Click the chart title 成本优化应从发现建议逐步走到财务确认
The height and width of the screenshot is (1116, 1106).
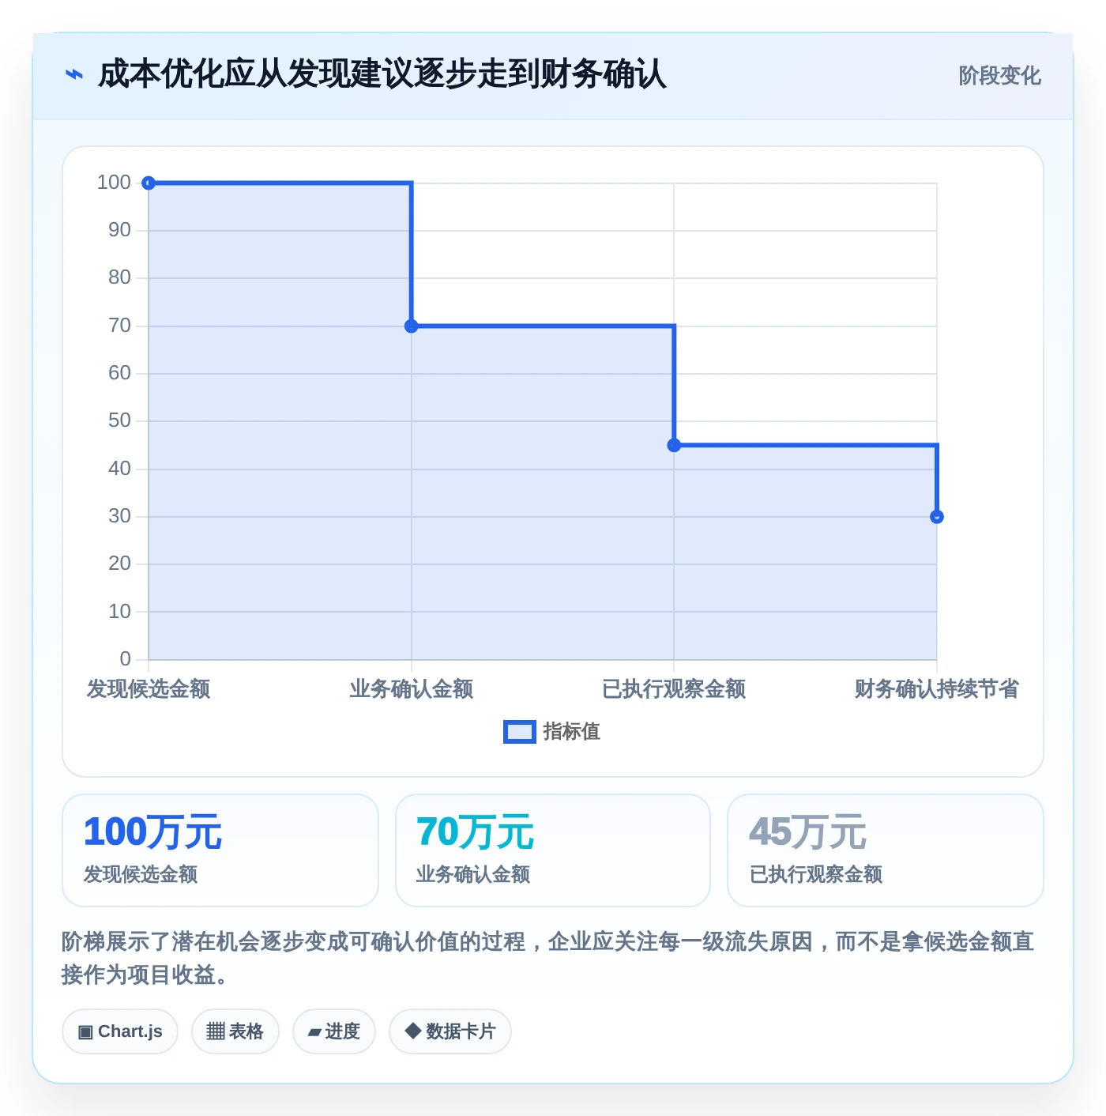[x=382, y=75]
